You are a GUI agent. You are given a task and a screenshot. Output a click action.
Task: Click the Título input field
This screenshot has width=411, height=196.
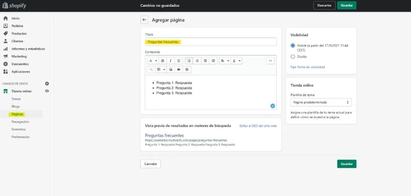click(211, 42)
